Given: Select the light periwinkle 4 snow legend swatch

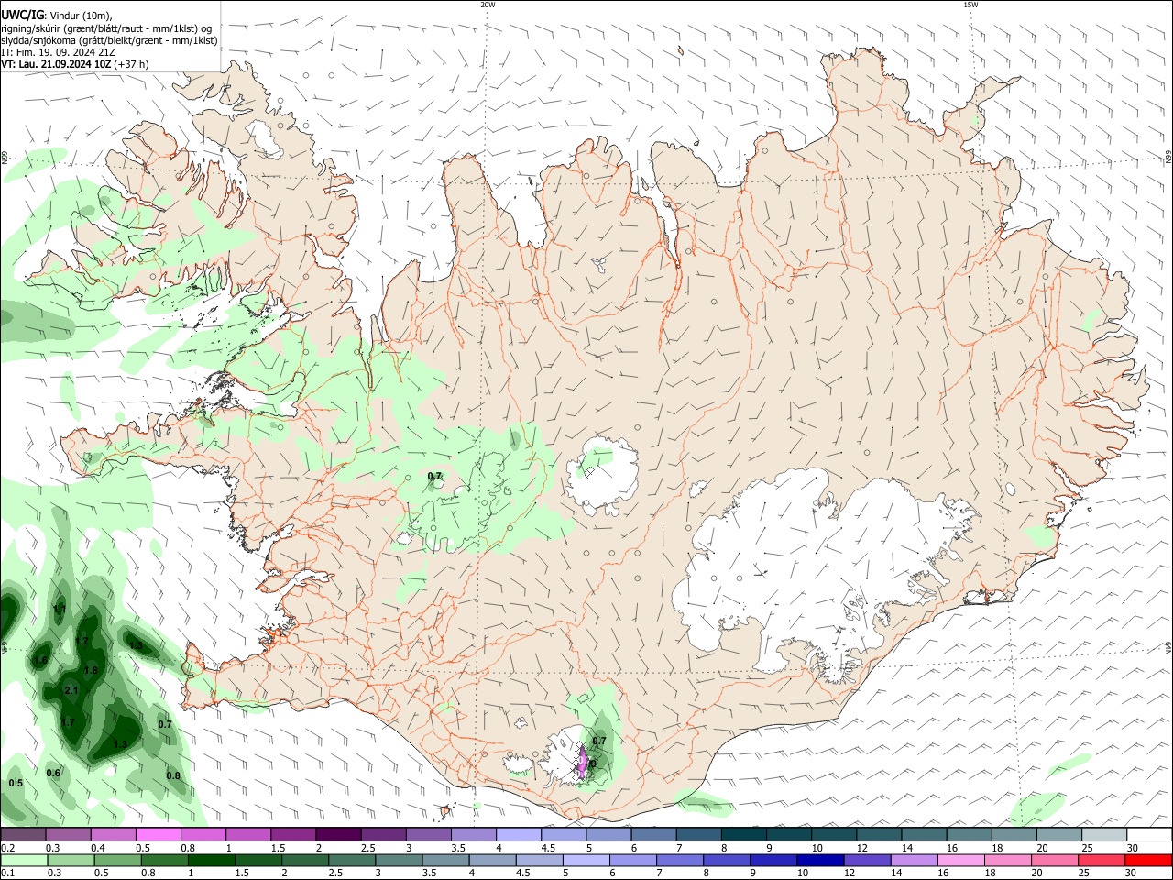Looking at the screenshot, I should pos(519,834).
